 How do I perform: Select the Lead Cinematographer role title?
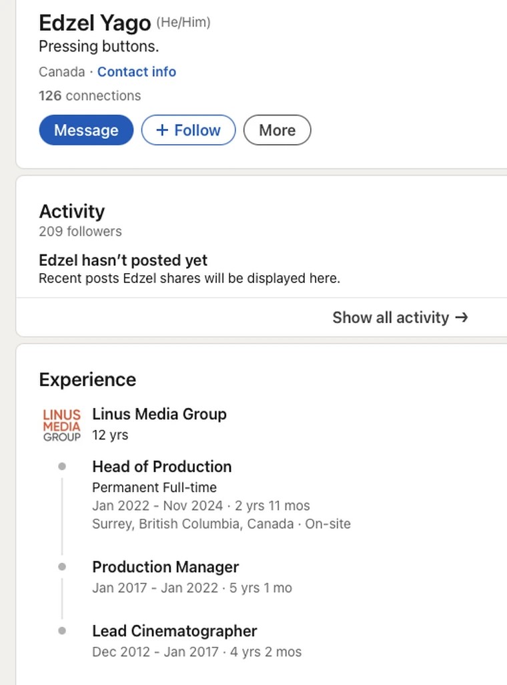175,632
